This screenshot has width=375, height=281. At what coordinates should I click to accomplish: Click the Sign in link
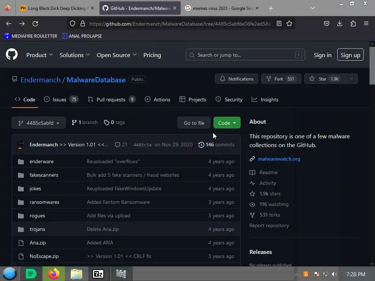tap(323, 55)
